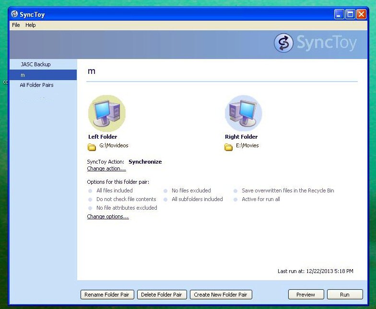Minimize the SyncToy window

coord(339,14)
